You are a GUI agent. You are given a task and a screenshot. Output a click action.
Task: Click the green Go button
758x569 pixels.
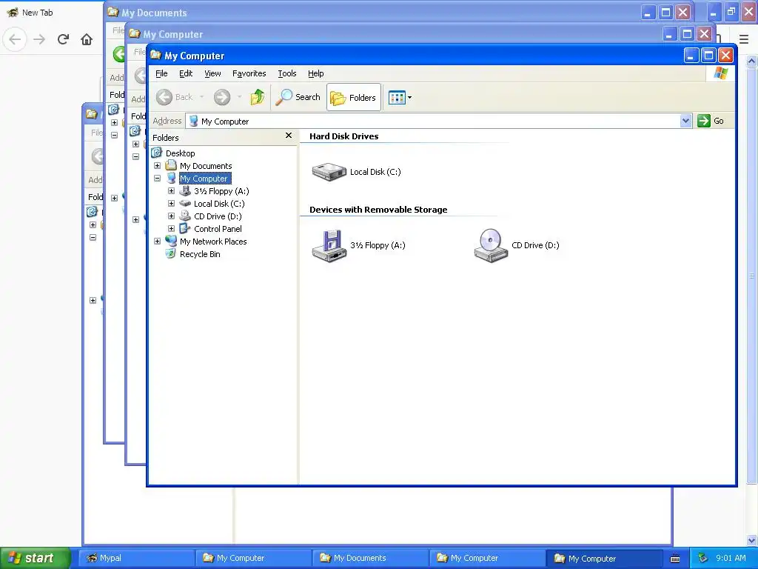[711, 121]
